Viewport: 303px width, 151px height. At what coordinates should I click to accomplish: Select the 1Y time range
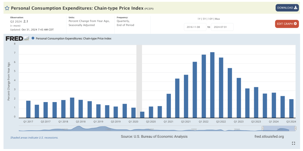199,19
